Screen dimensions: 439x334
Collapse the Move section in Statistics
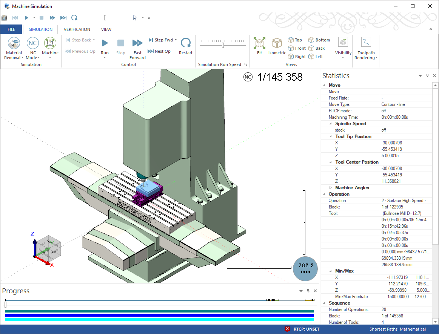coord(324,85)
